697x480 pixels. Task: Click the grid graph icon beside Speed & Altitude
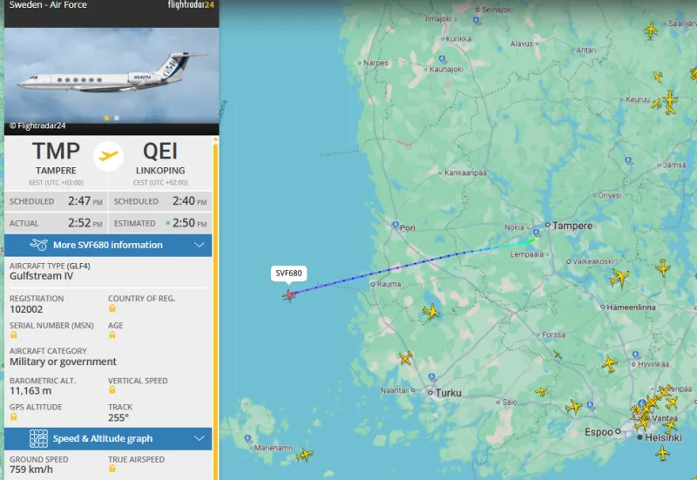coord(38,439)
